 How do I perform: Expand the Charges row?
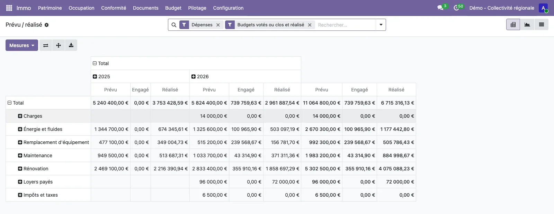(x=20, y=116)
